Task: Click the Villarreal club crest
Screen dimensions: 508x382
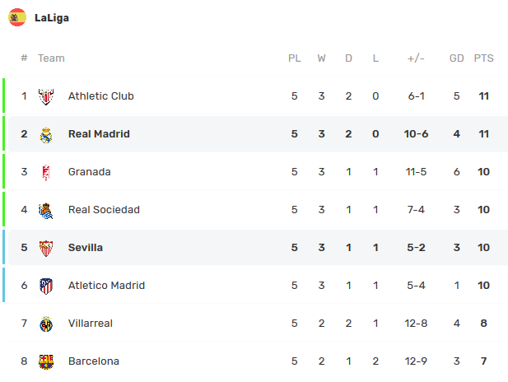Action: 46,324
